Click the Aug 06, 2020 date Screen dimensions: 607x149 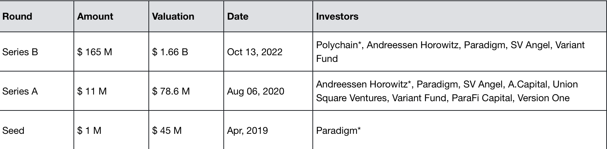[256, 91]
